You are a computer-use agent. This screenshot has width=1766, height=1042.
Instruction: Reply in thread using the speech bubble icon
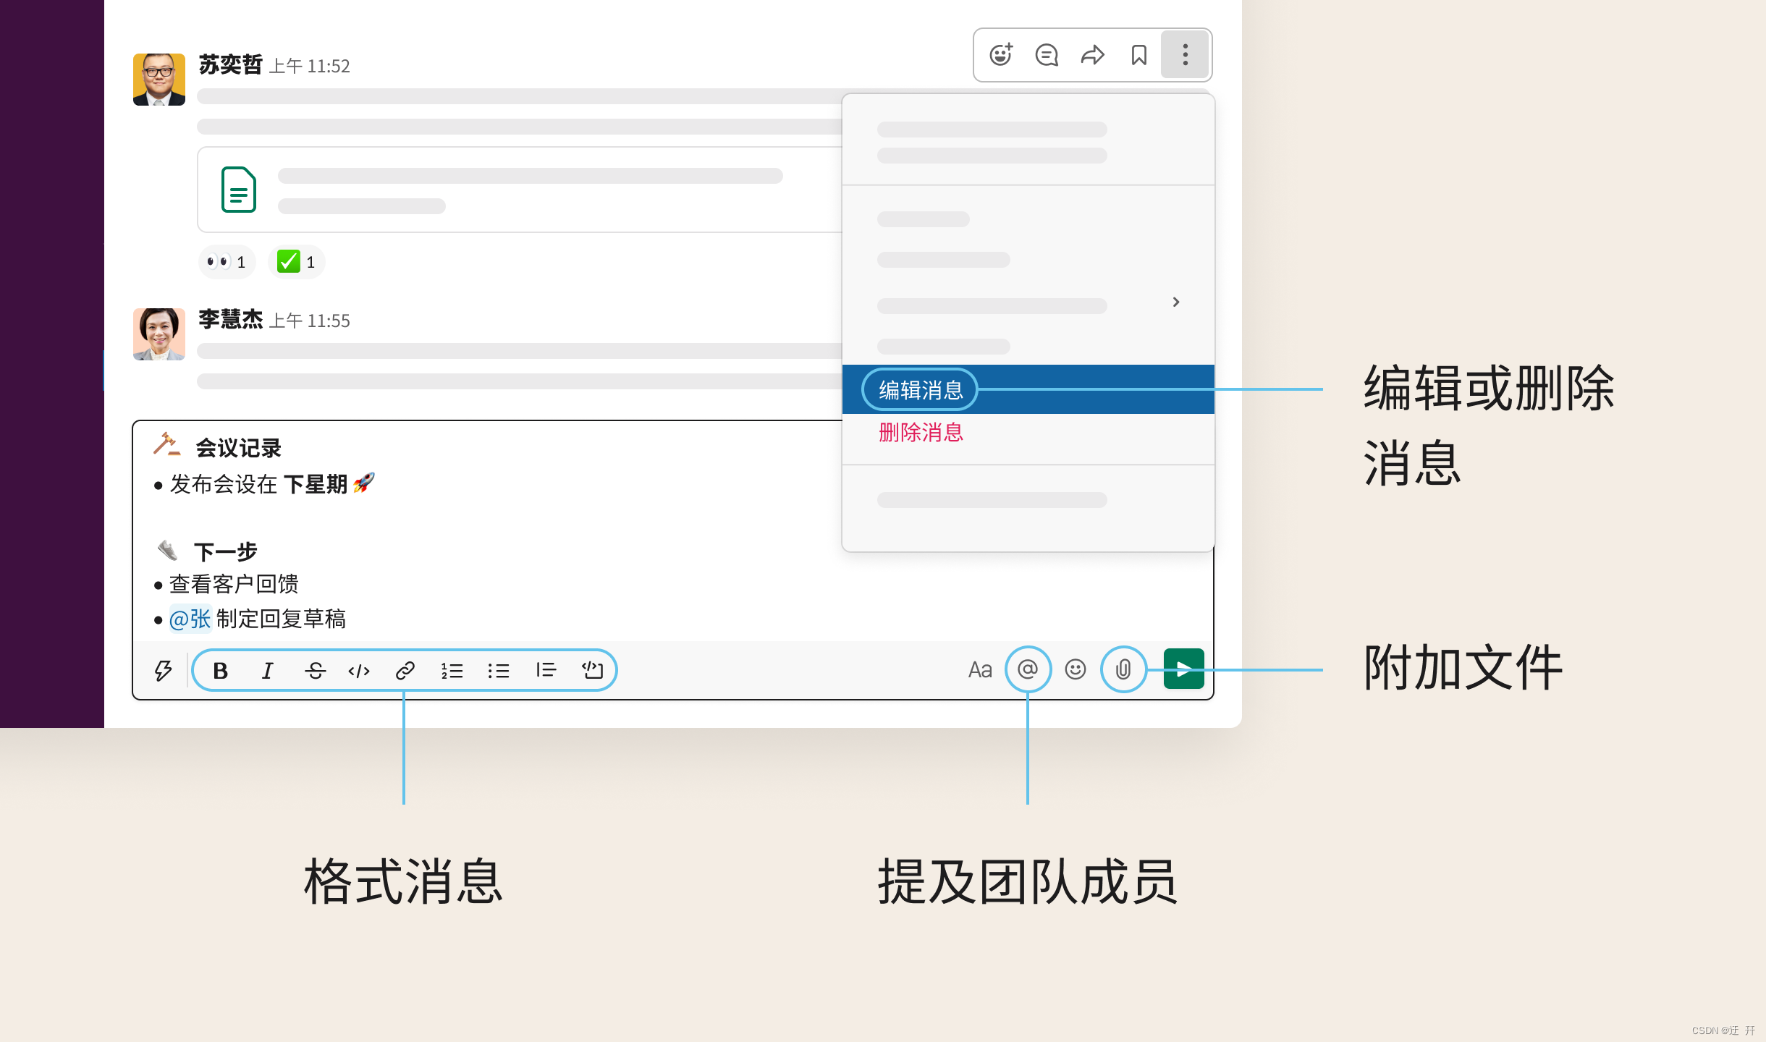coord(1047,55)
